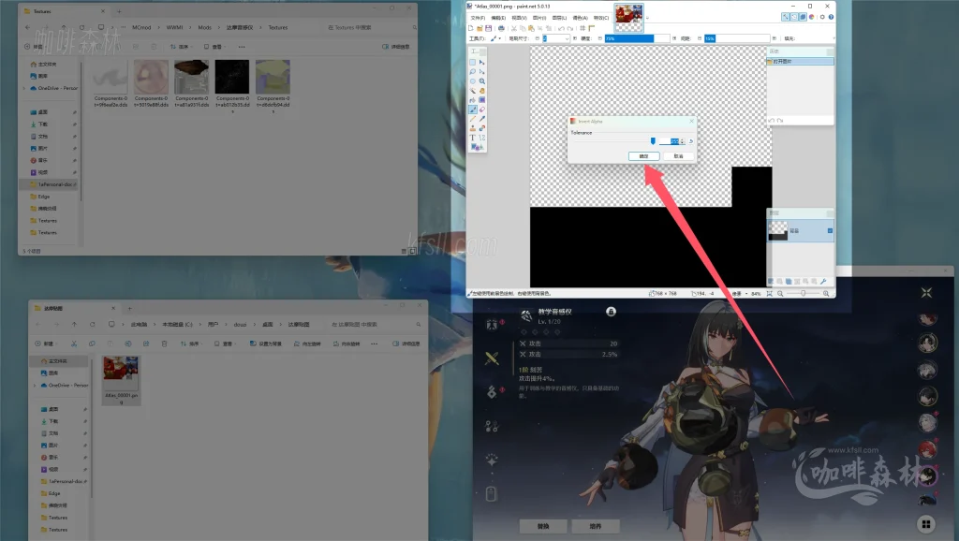Click the Print icon in paint.net toolbar
The image size is (959, 541).
click(502, 28)
